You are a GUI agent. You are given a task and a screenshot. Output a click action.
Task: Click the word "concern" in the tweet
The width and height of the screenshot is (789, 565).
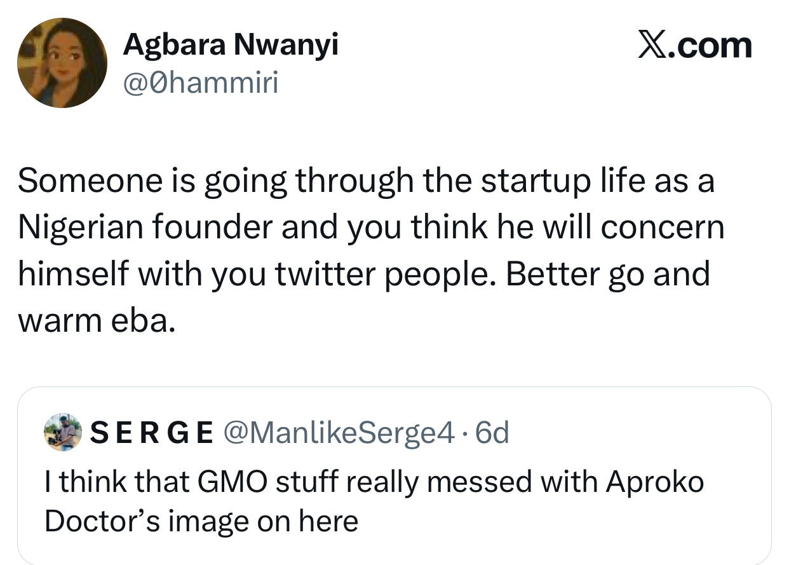pyautogui.click(x=662, y=228)
